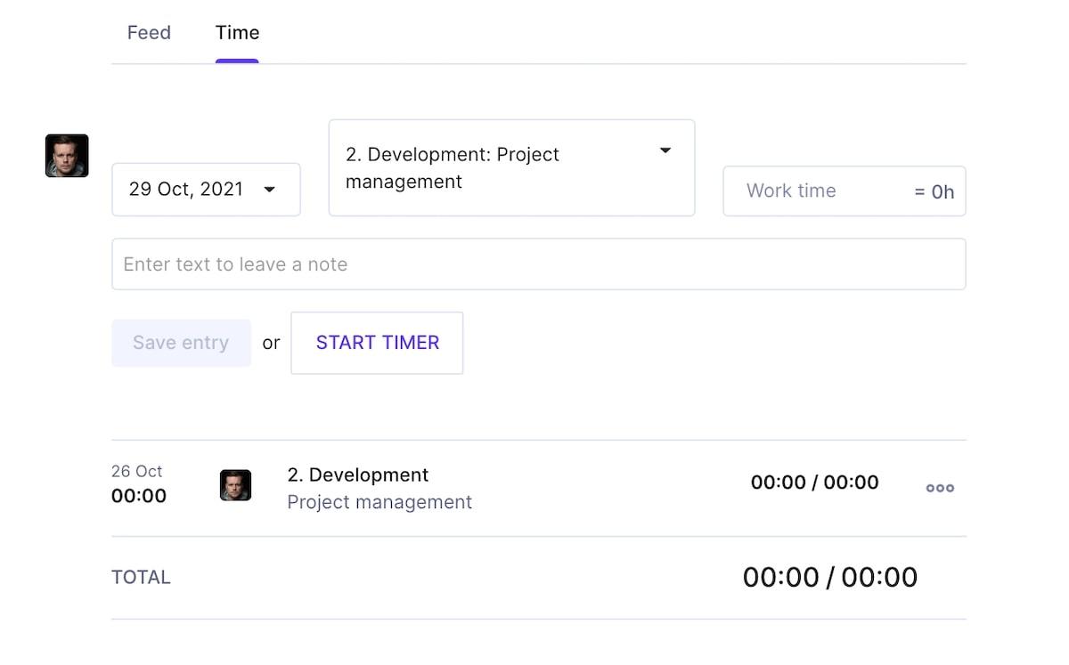
Task: Click the small avatar in the 26 Oct entry
Action: click(235, 485)
